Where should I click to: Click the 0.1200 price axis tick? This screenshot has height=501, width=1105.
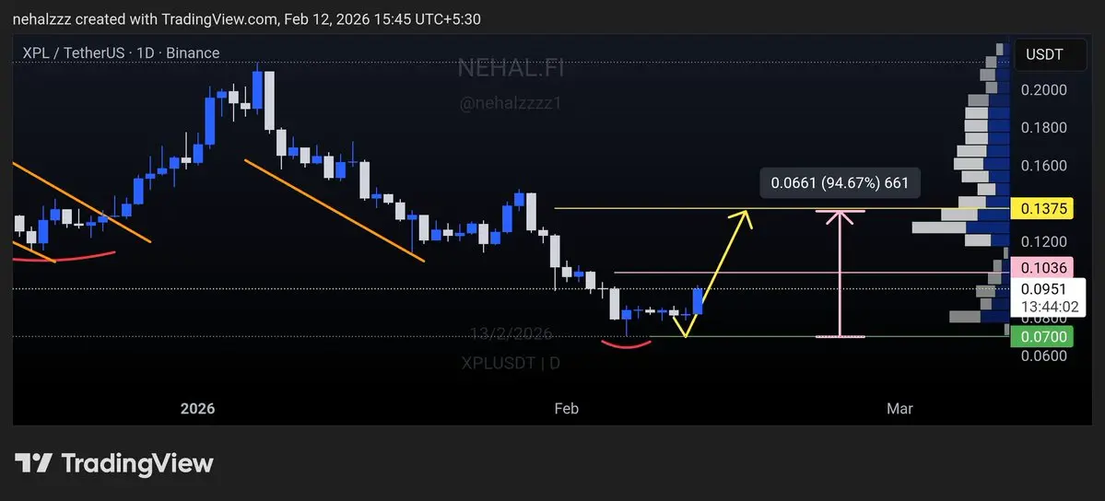tap(1045, 242)
